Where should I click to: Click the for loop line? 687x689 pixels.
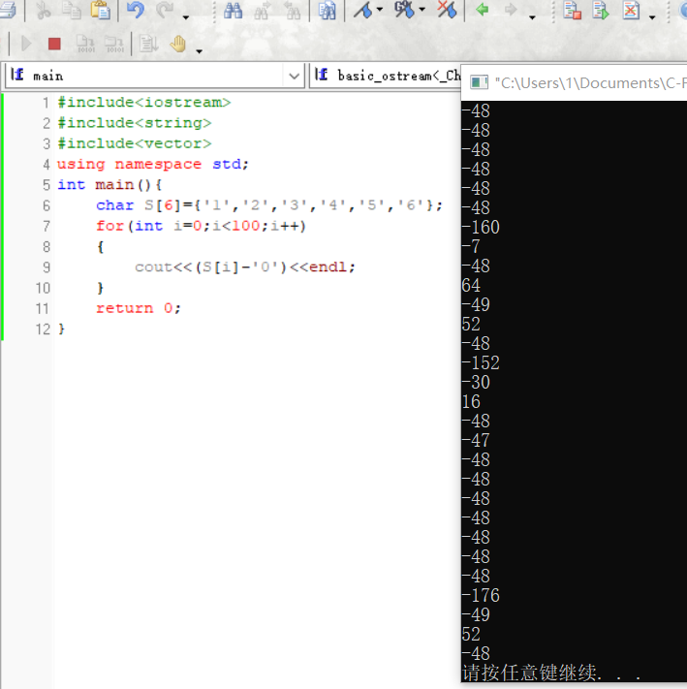pyautogui.click(x=202, y=226)
